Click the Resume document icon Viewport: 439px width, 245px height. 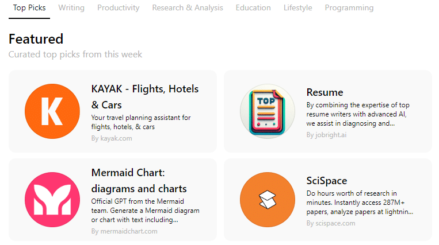pos(268,111)
